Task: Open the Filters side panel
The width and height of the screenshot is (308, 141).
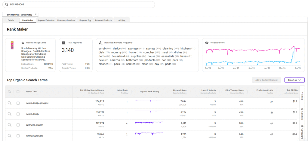Action: [302, 96]
